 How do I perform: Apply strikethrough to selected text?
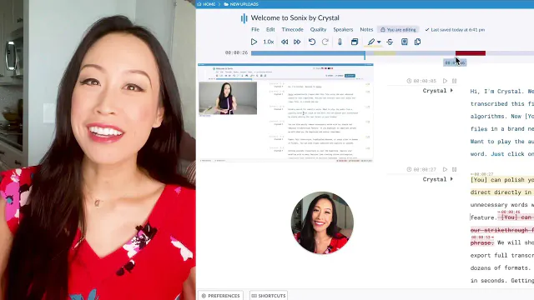click(390, 42)
